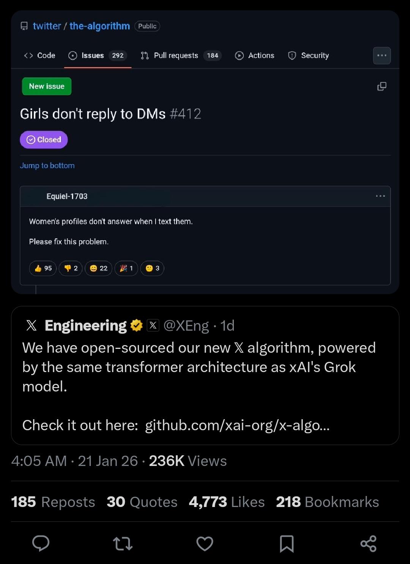This screenshot has height=564, width=410.
Task: Click the X logo avatar beside Engineering
Action: [31, 325]
